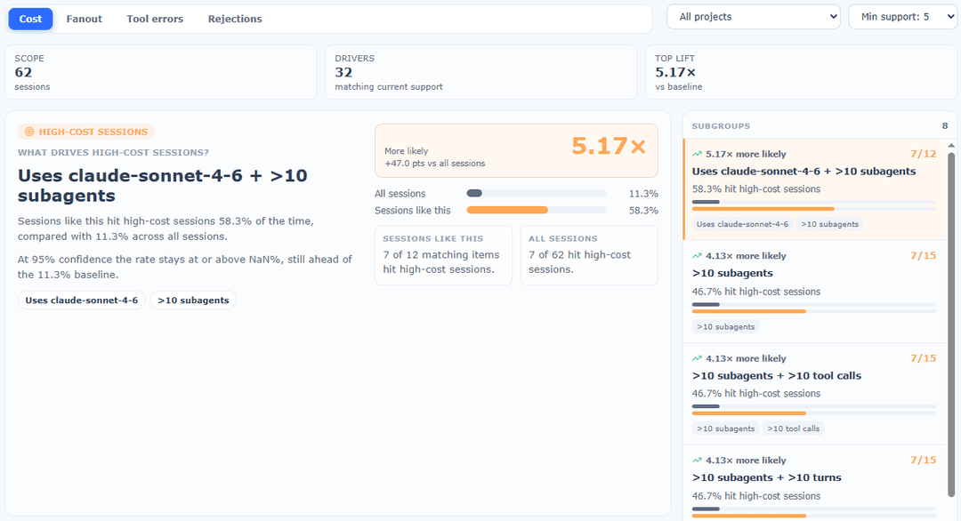Image resolution: width=961 pixels, height=521 pixels.
Task: Select the Cost tab
Action: [x=30, y=19]
